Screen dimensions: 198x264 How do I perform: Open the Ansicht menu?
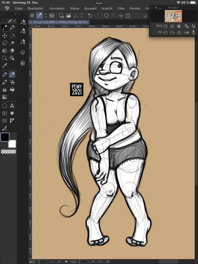click(107, 8)
